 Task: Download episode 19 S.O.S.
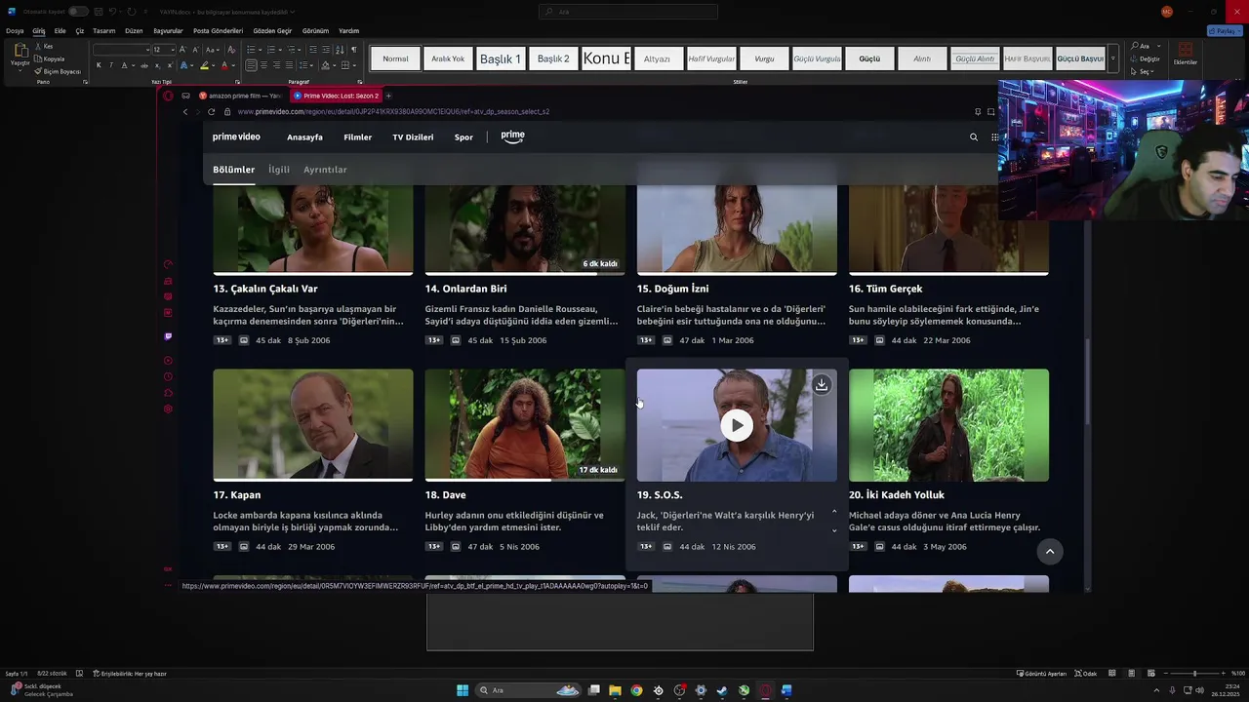click(x=822, y=385)
